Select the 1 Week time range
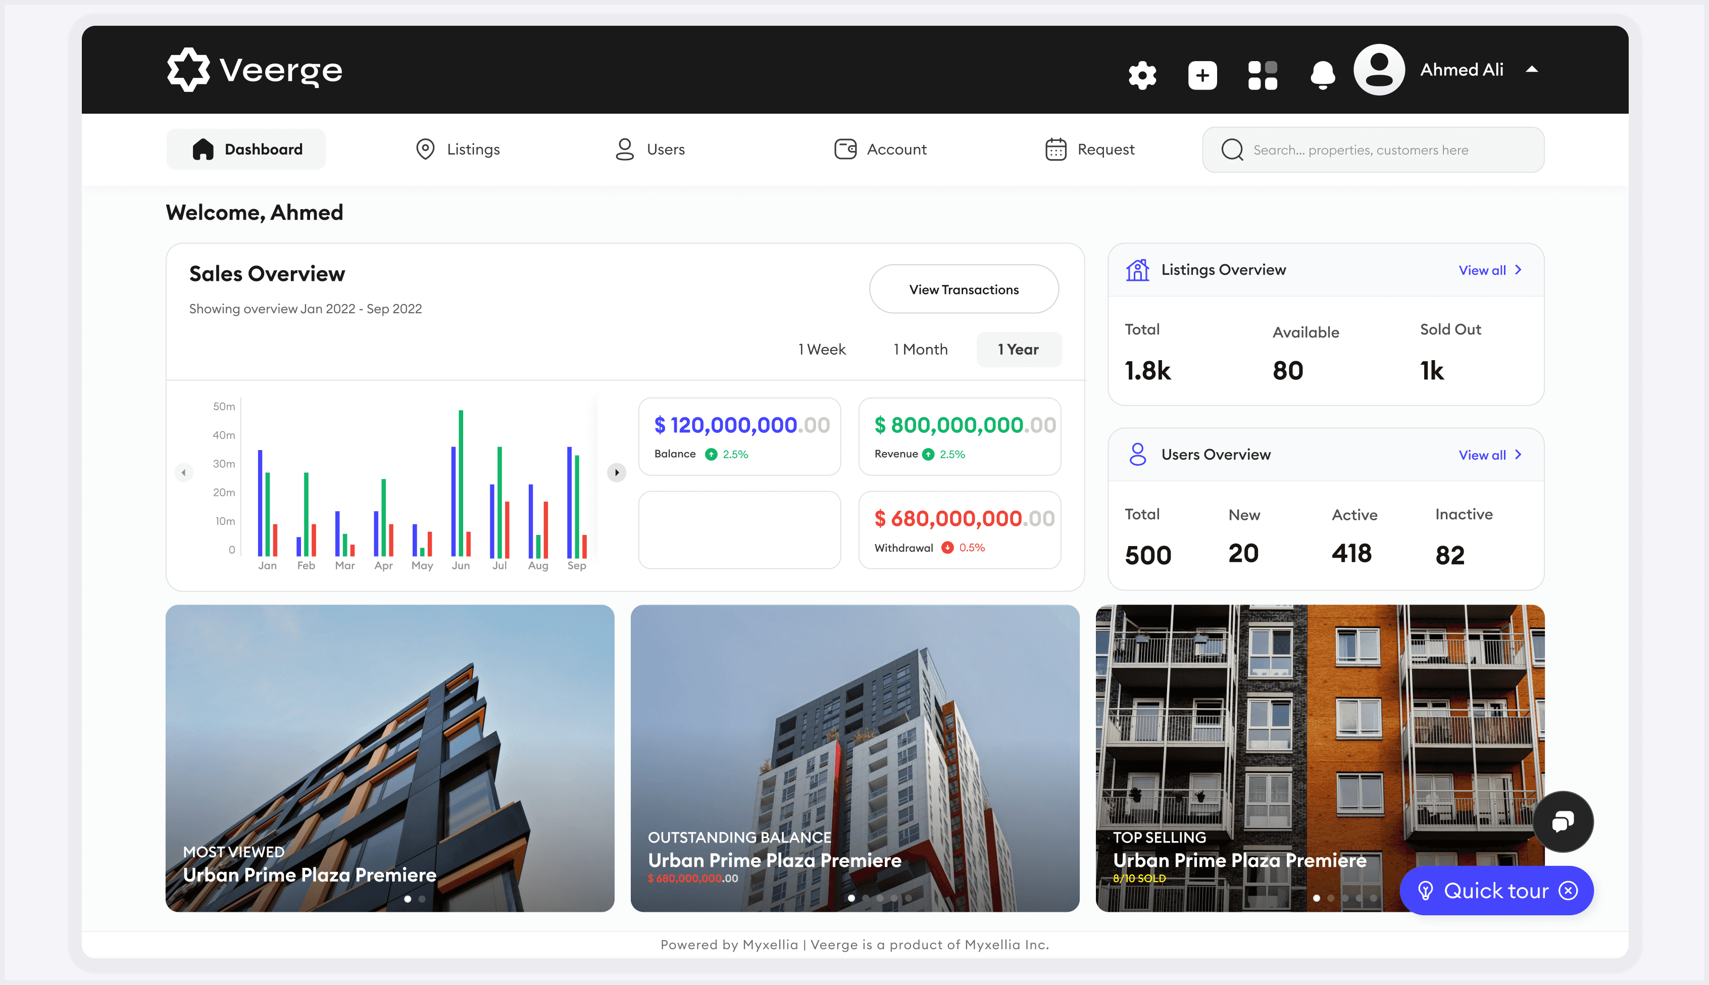The width and height of the screenshot is (1709, 985). (x=822, y=349)
